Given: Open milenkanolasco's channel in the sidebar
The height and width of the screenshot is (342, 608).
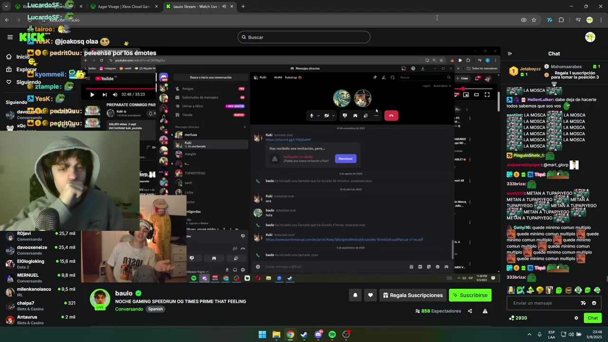Looking at the screenshot, I should [40, 292].
